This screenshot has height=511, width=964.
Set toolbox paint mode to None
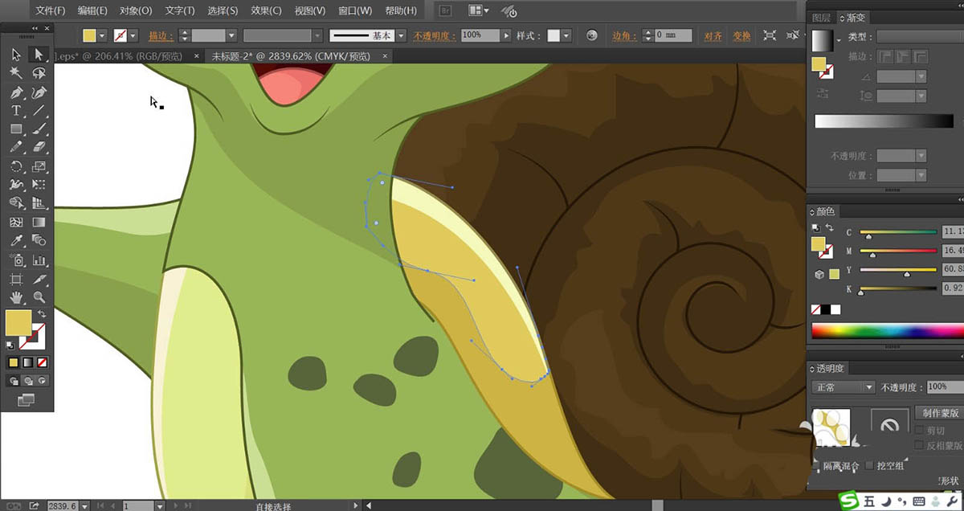43,362
